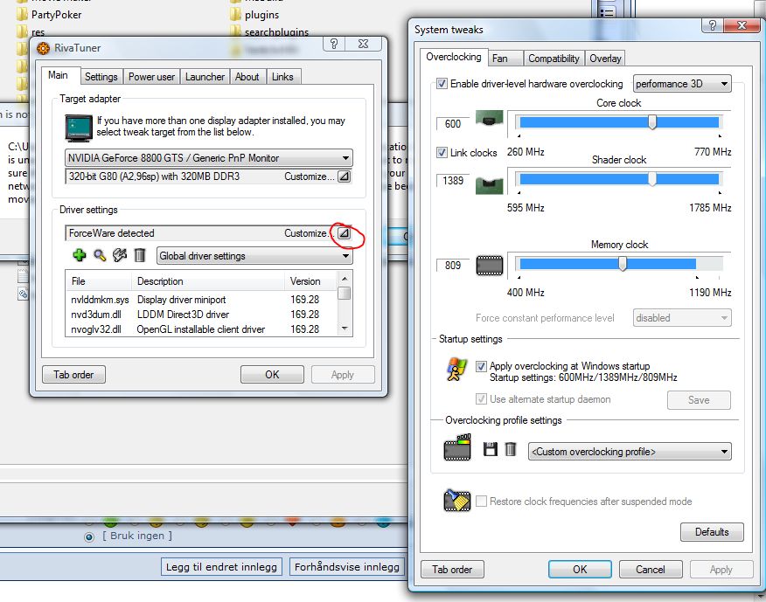766x602 pixels.
Task: Click the RivaTuner help question mark button
Action: pos(334,44)
